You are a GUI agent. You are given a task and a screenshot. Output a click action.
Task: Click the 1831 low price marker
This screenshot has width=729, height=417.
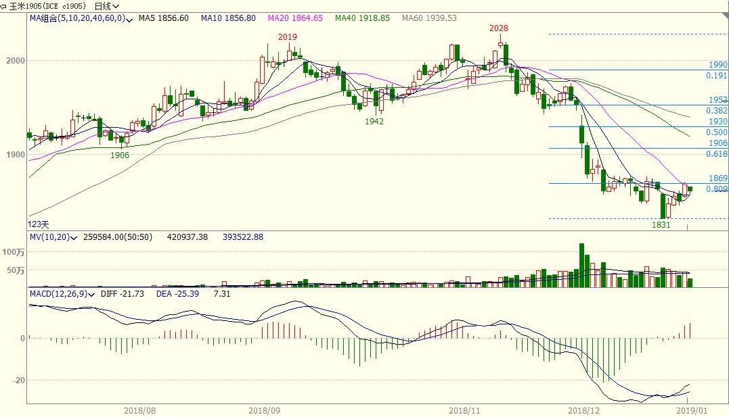coord(661,225)
